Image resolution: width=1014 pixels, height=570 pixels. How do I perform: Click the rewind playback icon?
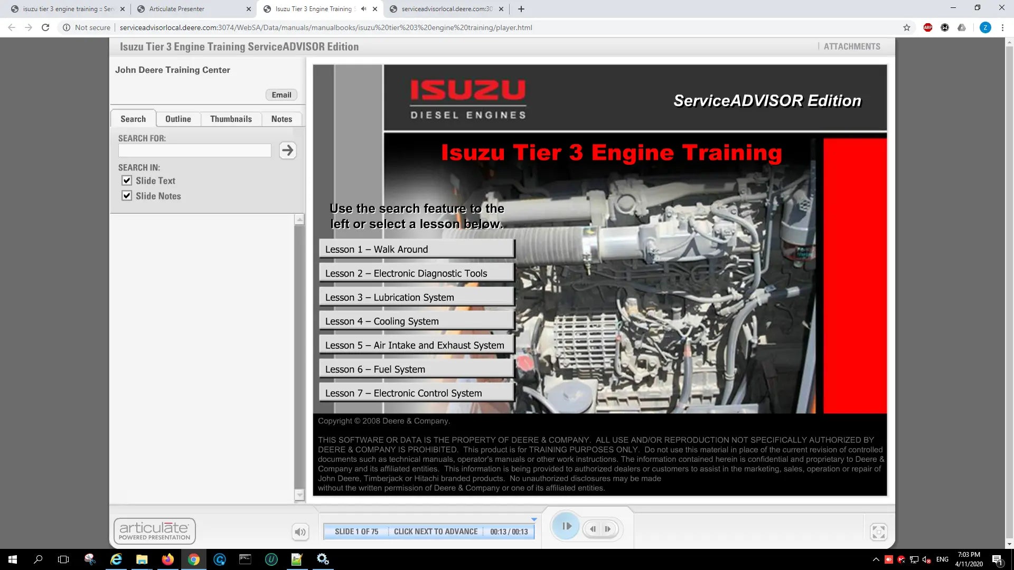pyautogui.click(x=592, y=529)
